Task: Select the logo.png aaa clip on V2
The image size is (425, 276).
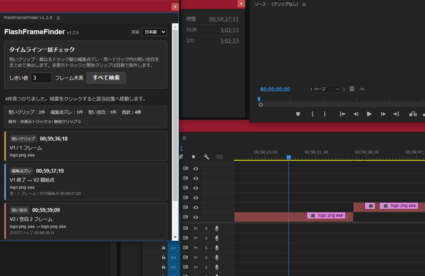Action: [399, 206]
